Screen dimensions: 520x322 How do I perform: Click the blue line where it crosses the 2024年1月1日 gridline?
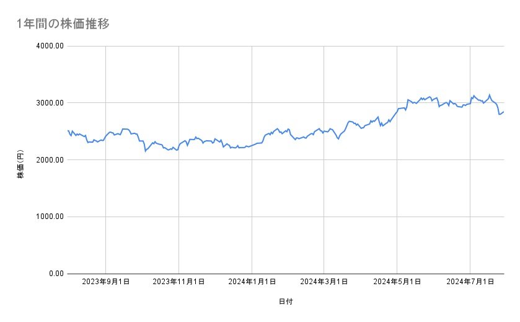[252, 146]
